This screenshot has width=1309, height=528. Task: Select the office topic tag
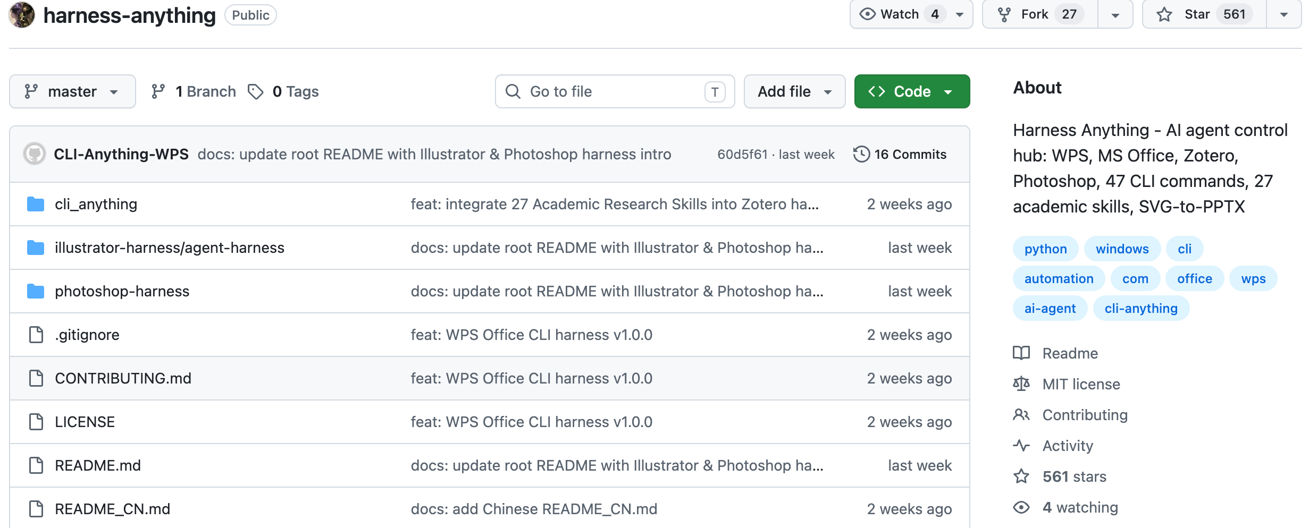[x=1194, y=278]
